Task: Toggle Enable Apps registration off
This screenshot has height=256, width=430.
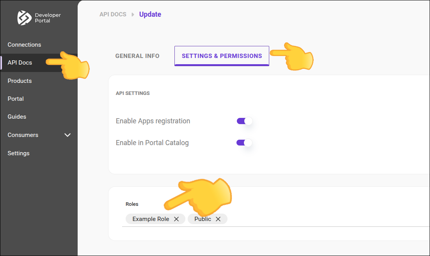Action: (x=244, y=121)
